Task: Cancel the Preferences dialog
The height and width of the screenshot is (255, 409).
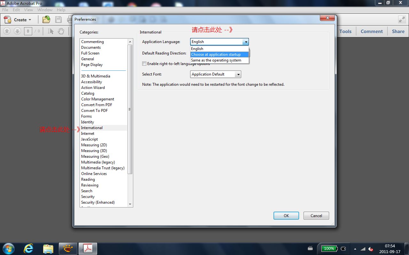Action: [316, 216]
